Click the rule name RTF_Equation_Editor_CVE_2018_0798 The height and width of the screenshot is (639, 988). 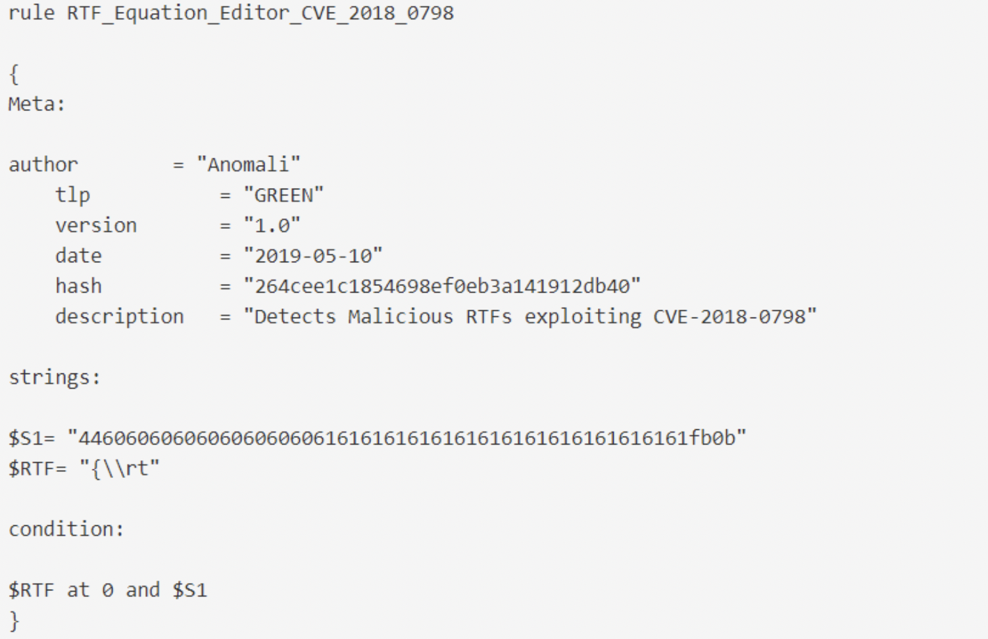pos(260,13)
